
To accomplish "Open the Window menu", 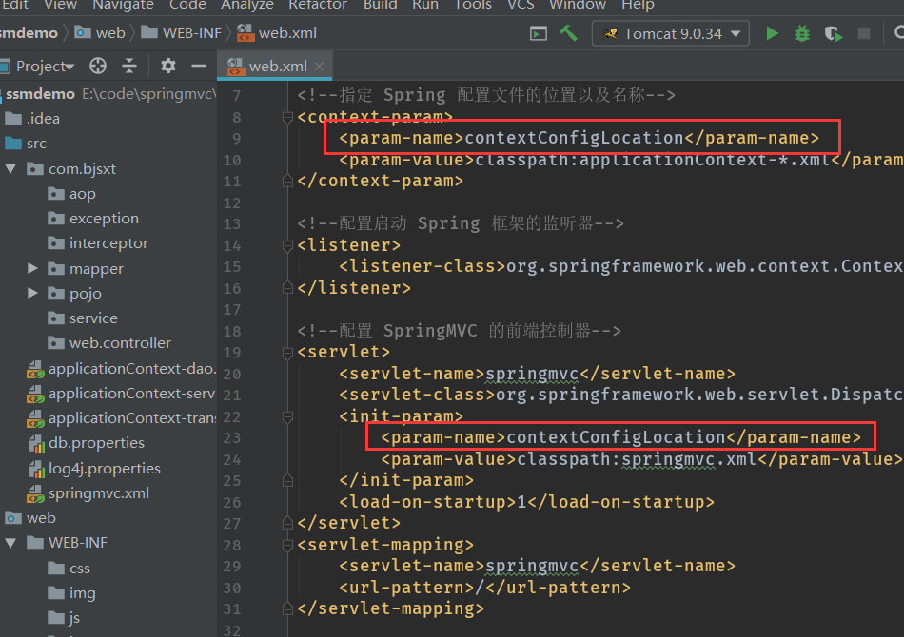I will 577,5.
